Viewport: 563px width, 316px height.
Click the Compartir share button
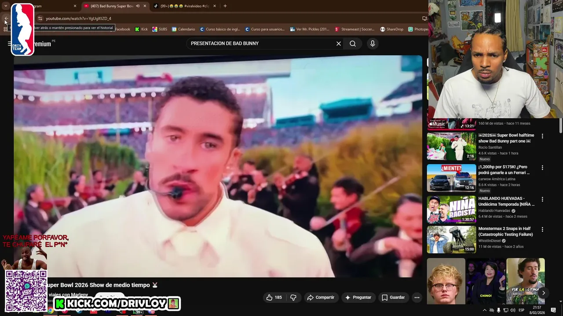point(321,297)
